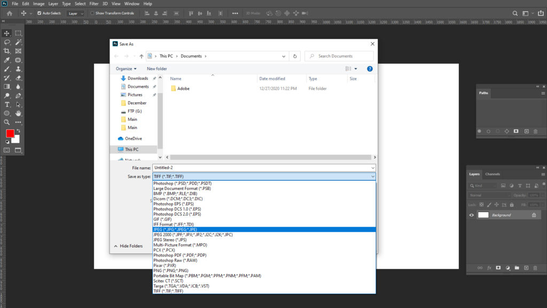Viewport: 547px width, 308px height.
Task: Open the Image menu
Action: pyautogui.click(x=38, y=4)
